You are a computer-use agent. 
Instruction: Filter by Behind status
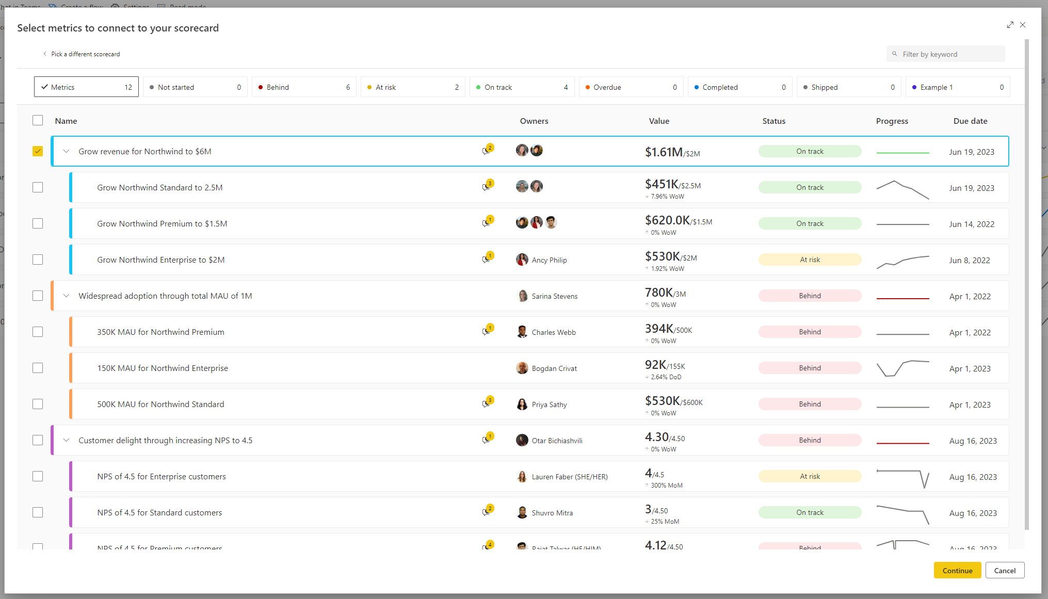coord(304,87)
